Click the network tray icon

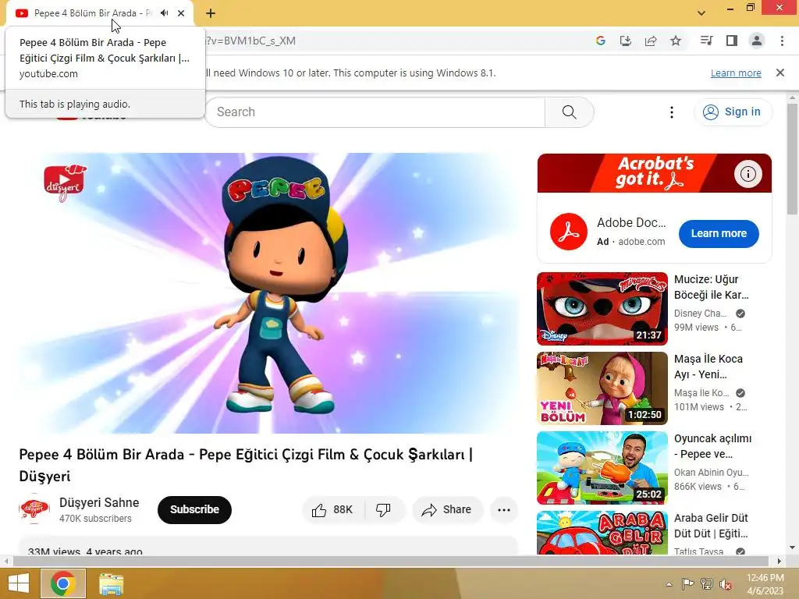(x=707, y=583)
